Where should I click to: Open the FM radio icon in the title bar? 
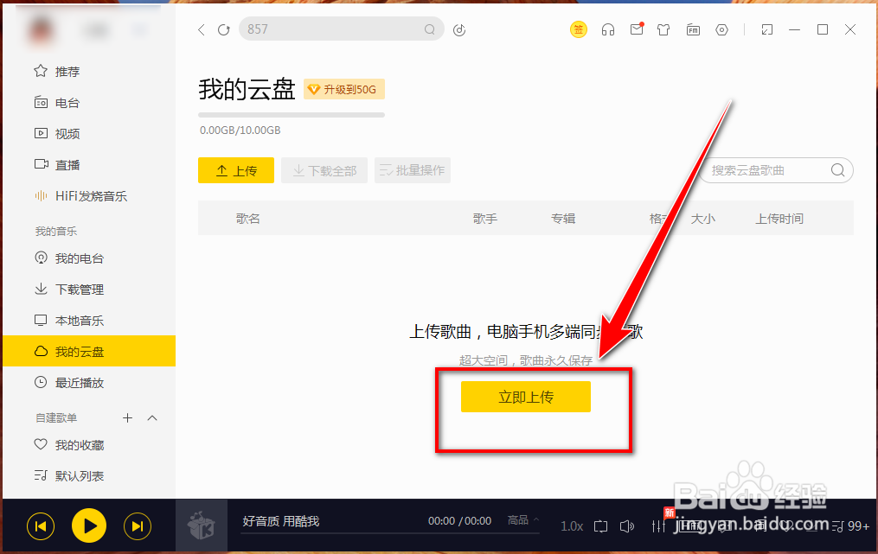(x=693, y=29)
